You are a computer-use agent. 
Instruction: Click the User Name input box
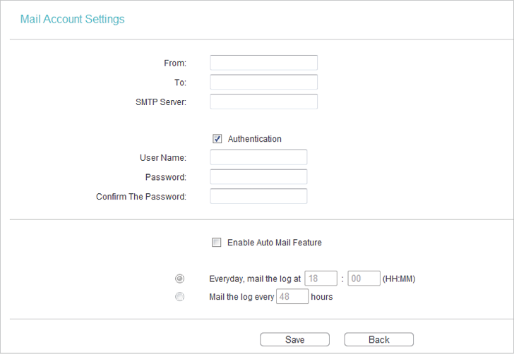[258, 157]
